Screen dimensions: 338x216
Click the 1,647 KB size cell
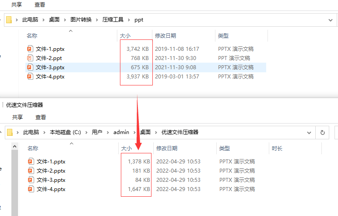tap(139, 189)
